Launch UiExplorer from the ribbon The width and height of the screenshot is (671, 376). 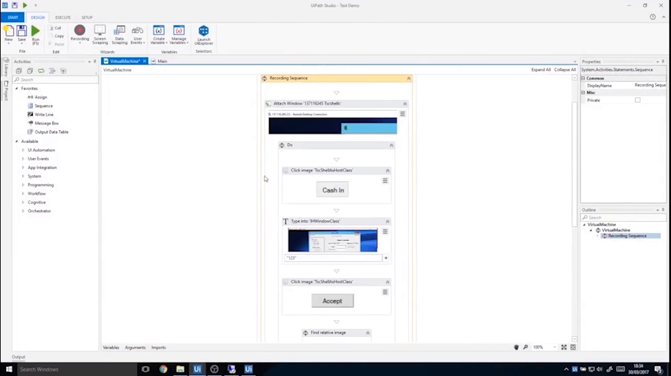coord(204,35)
